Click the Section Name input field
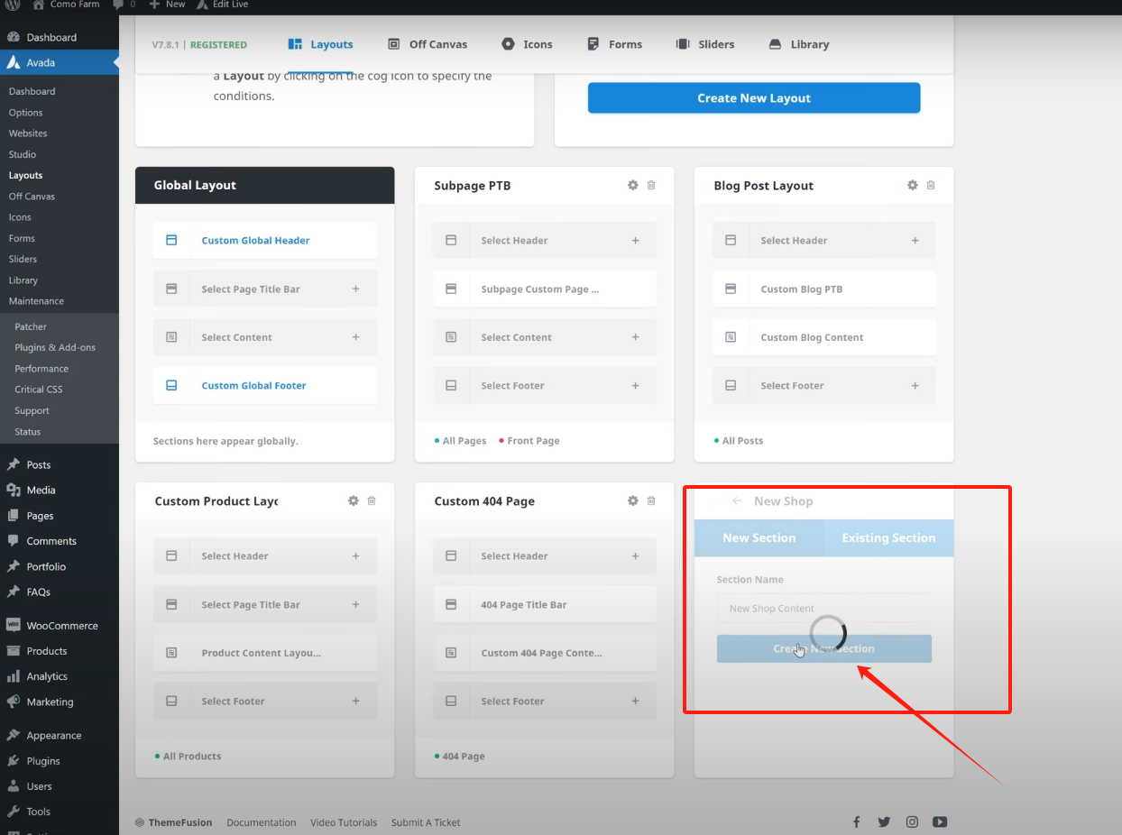1122x835 pixels. pyautogui.click(x=823, y=608)
